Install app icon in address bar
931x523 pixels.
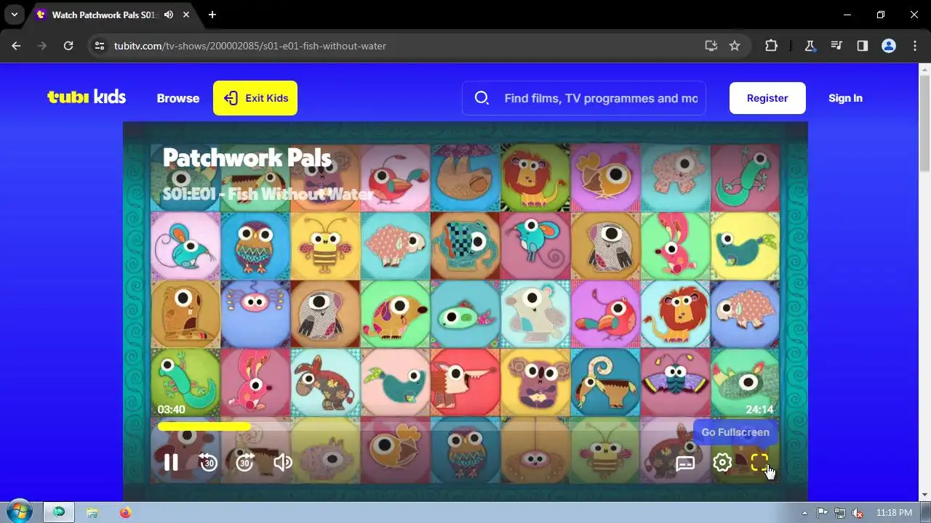pyautogui.click(x=711, y=46)
